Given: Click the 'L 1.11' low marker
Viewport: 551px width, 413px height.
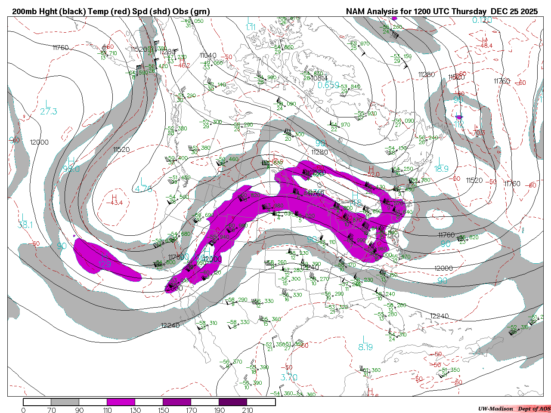Looking at the screenshot, I should [x=250, y=23].
